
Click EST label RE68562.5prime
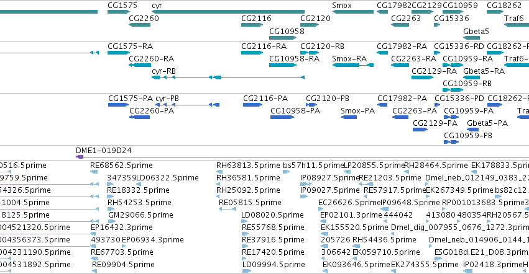point(121,166)
